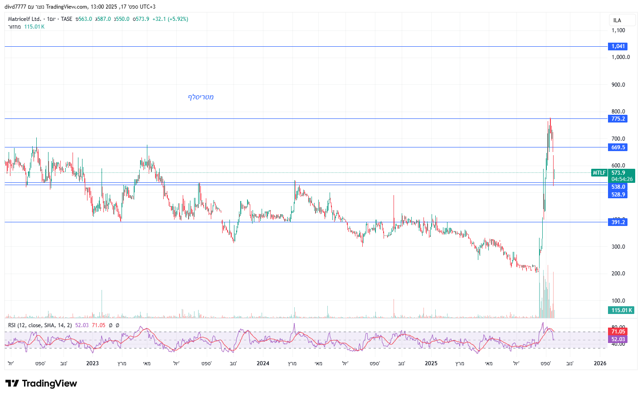Click the 700.0 price axis label

[618, 139]
